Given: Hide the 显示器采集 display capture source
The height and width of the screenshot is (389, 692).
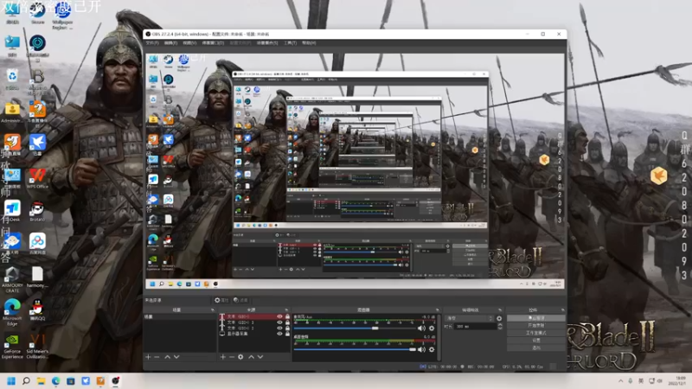Looking at the screenshot, I should click(279, 334).
